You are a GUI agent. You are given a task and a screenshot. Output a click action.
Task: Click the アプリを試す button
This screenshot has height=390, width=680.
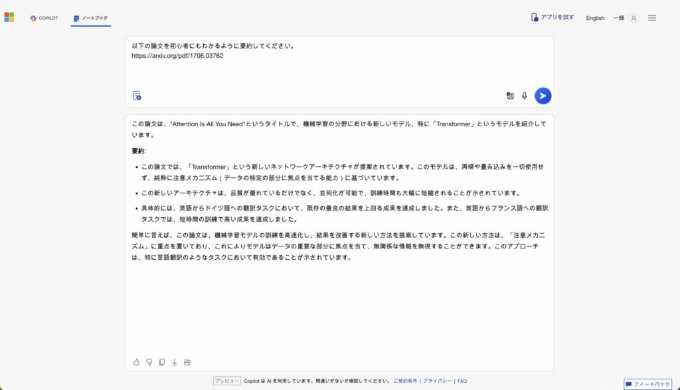(x=552, y=17)
